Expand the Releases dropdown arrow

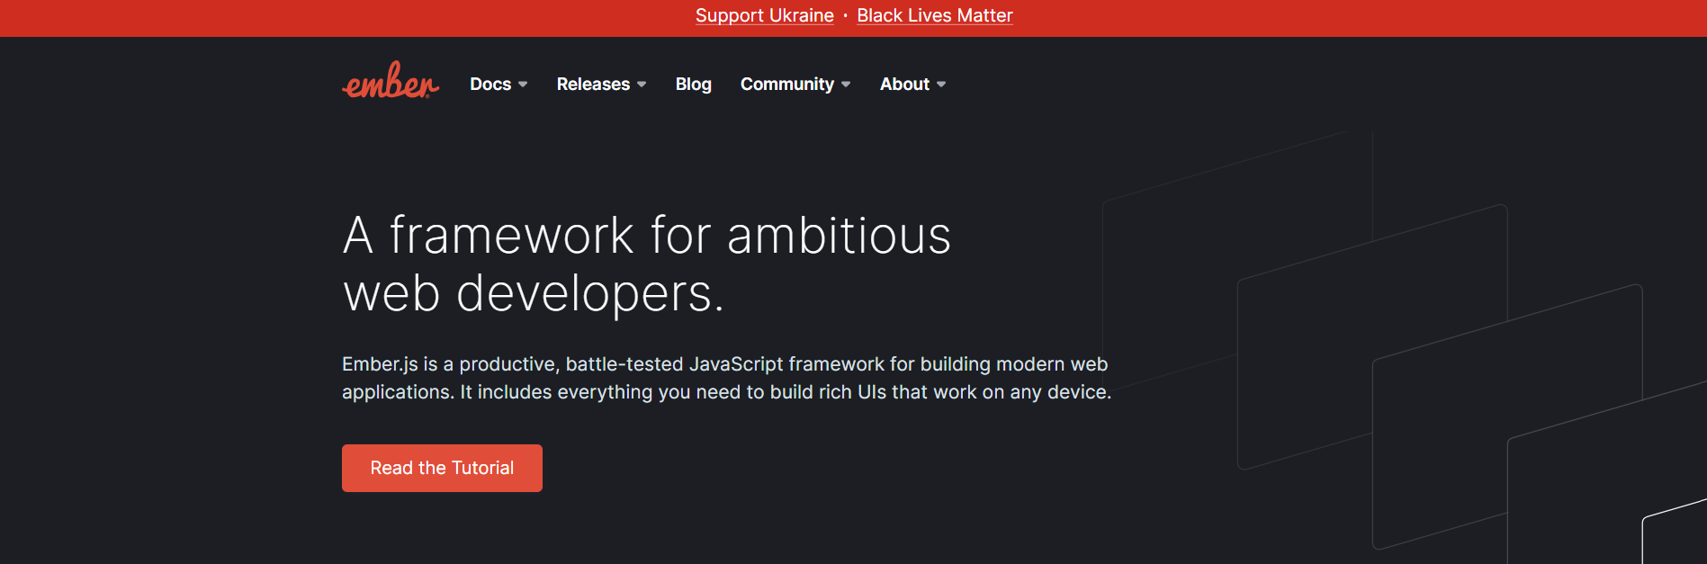point(642,85)
